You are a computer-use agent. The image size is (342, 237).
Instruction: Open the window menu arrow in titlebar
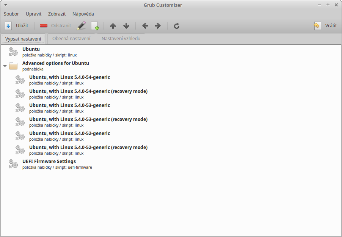click(6, 5)
